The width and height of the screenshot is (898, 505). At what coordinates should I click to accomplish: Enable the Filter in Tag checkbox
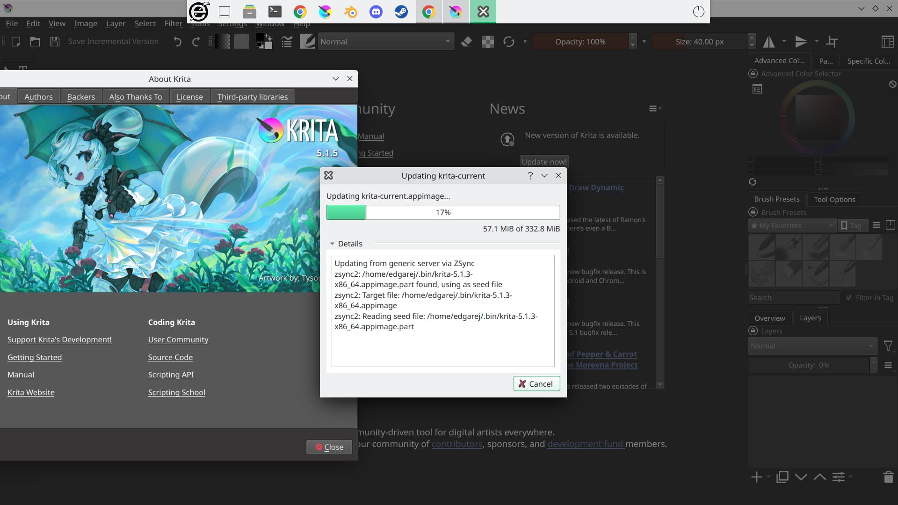pyautogui.click(x=850, y=297)
